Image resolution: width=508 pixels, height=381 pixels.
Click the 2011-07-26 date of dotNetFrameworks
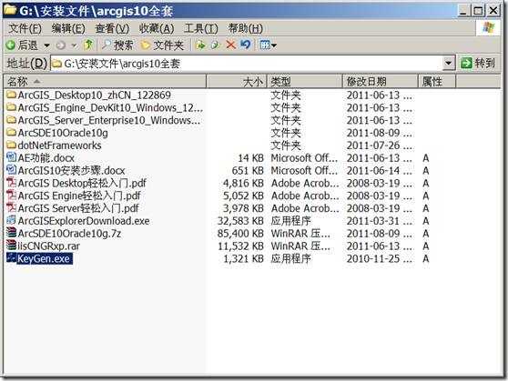coord(379,145)
